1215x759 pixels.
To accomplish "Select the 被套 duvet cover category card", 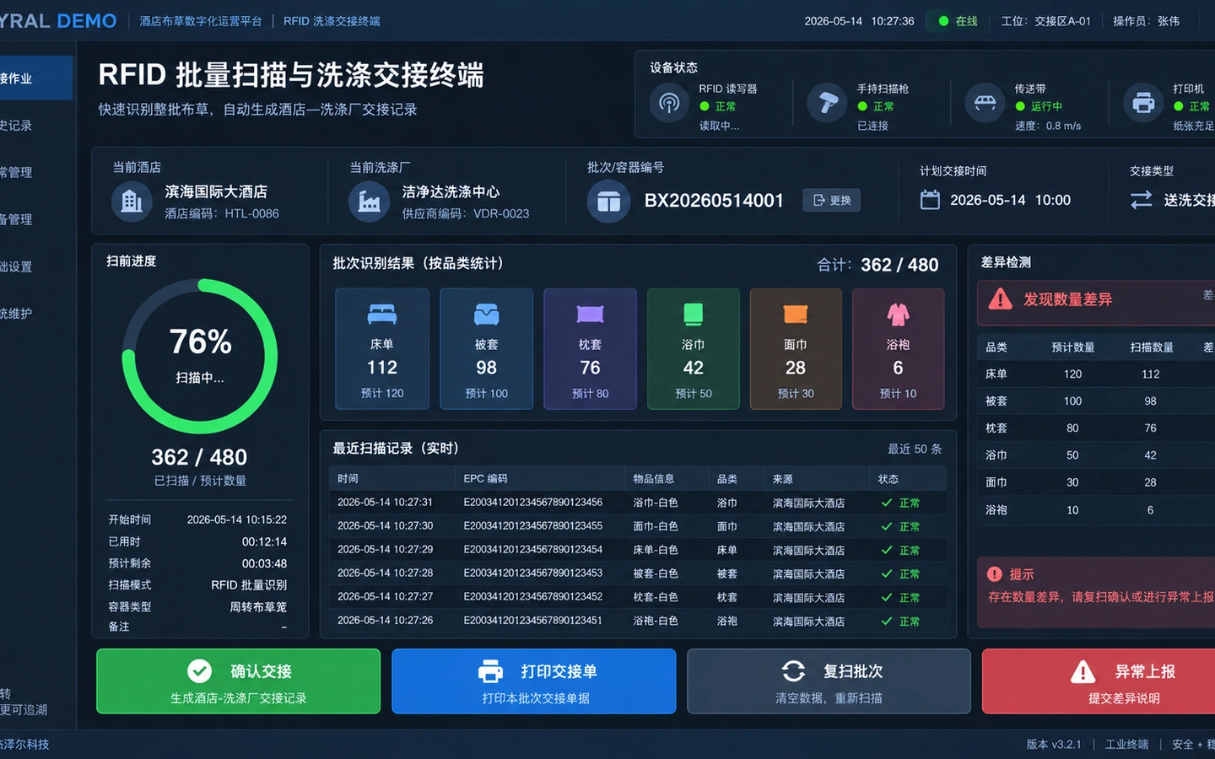I will point(486,348).
